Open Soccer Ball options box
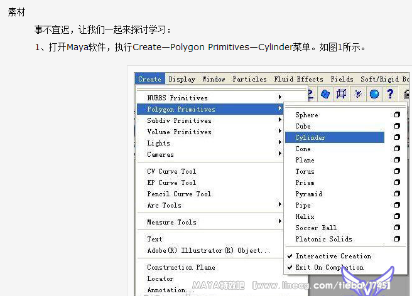 (397, 227)
